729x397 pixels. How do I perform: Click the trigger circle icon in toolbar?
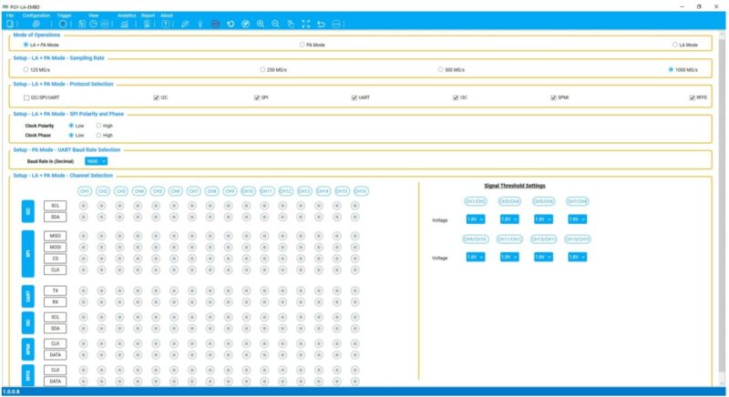[63, 24]
